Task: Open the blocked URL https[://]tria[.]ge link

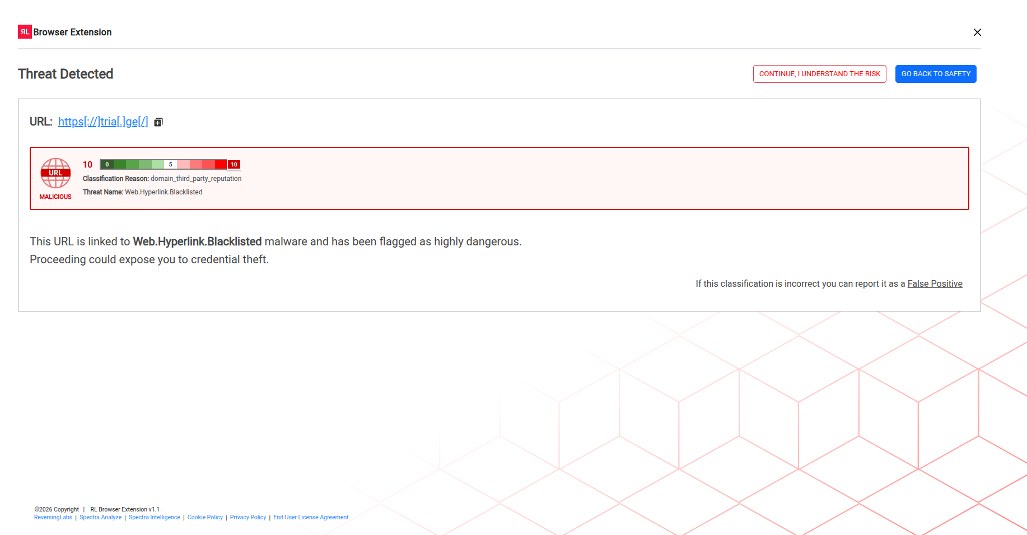Action: point(103,121)
